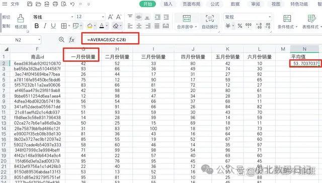This screenshot has width=322, height=183.
Task: Click the Increase Decimal places icon
Action: (x=259, y=26)
